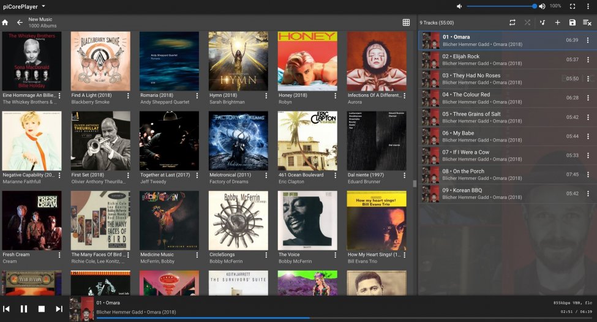Image resolution: width=597 pixels, height=322 pixels.
Task: Open the menu for track 01 Omara
Action: point(588,40)
